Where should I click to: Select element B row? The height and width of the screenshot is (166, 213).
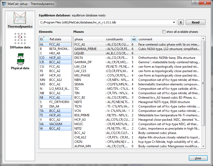pos(55,49)
